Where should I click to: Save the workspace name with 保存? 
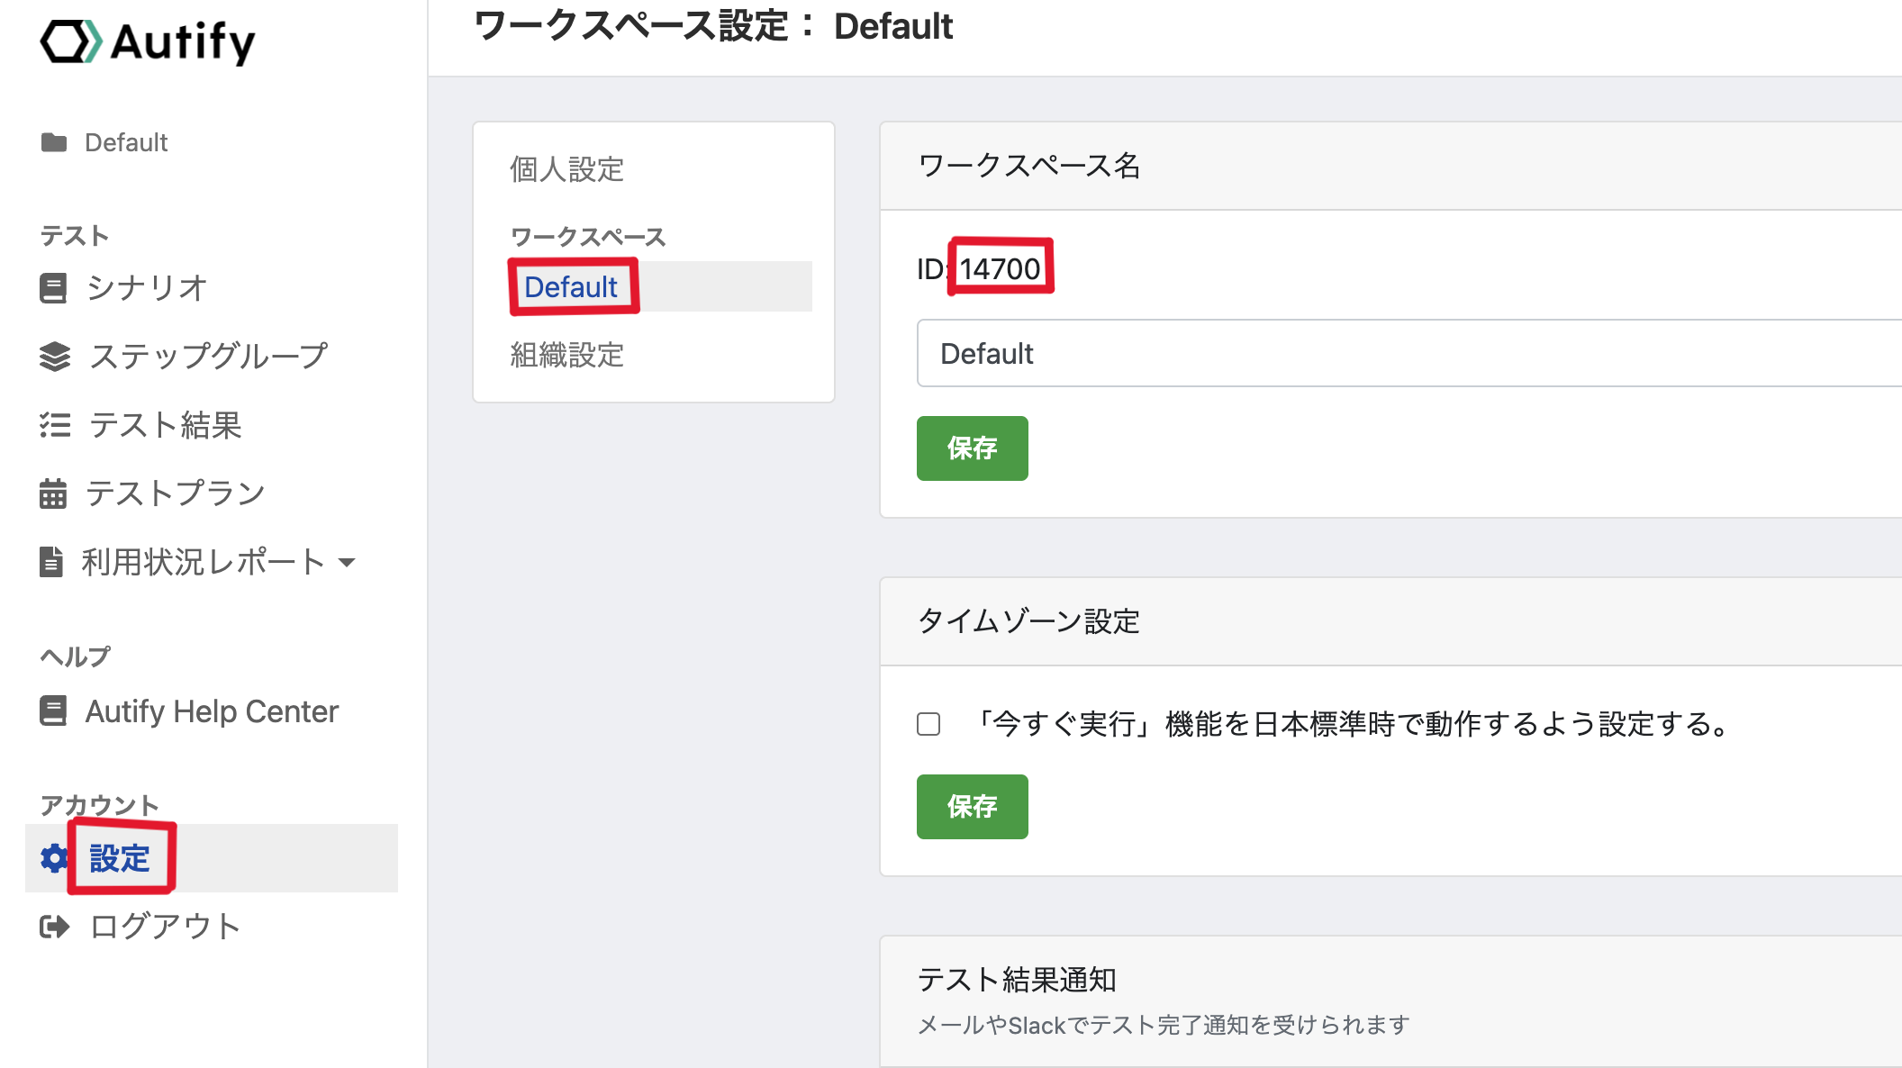[972, 448]
